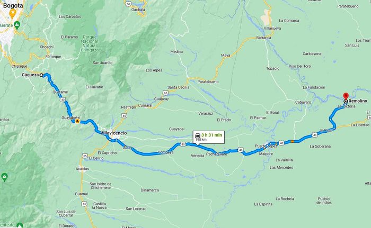The width and height of the screenshot is (371, 228).
Task: Click the Puerto López town label
Action: (x=266, y=146)
